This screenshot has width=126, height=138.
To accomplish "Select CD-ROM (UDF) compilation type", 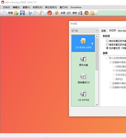I will (83, 43).
